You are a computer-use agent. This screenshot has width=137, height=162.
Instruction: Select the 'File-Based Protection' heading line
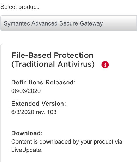(52, 55)
